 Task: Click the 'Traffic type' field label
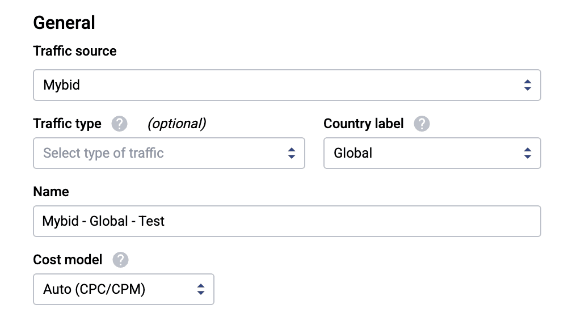(67, 124)
